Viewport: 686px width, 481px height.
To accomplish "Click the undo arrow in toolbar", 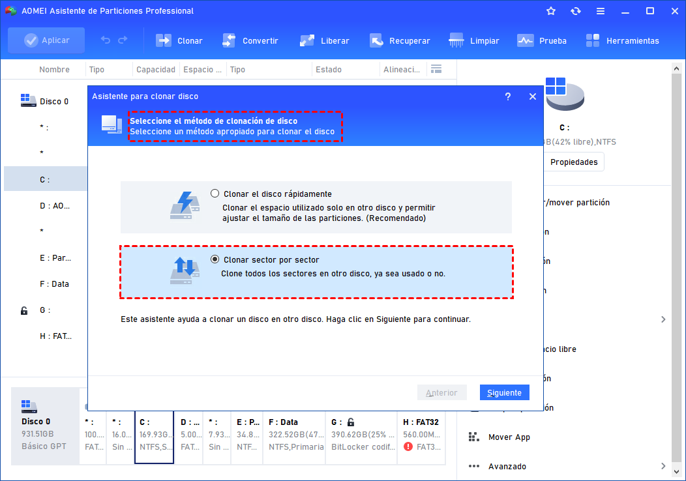I will [x=106, y=40].
